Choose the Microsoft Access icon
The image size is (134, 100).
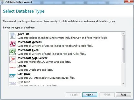click(x=13, y=44)
